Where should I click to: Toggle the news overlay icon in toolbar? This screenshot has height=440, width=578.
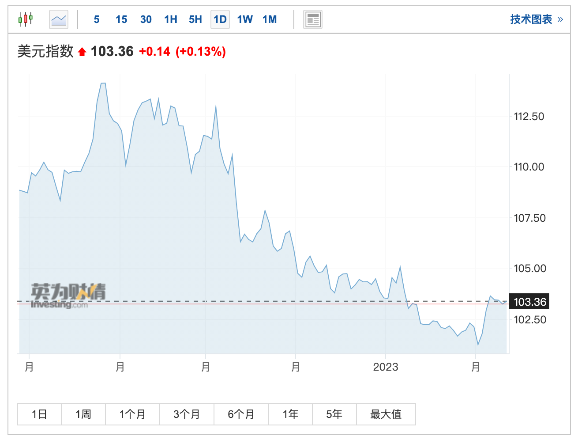click(313, 19)
